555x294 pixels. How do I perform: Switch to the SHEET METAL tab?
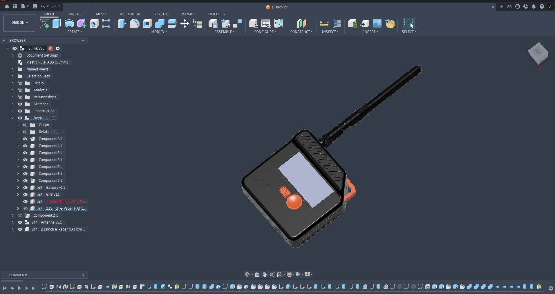(x=130, y=14)
